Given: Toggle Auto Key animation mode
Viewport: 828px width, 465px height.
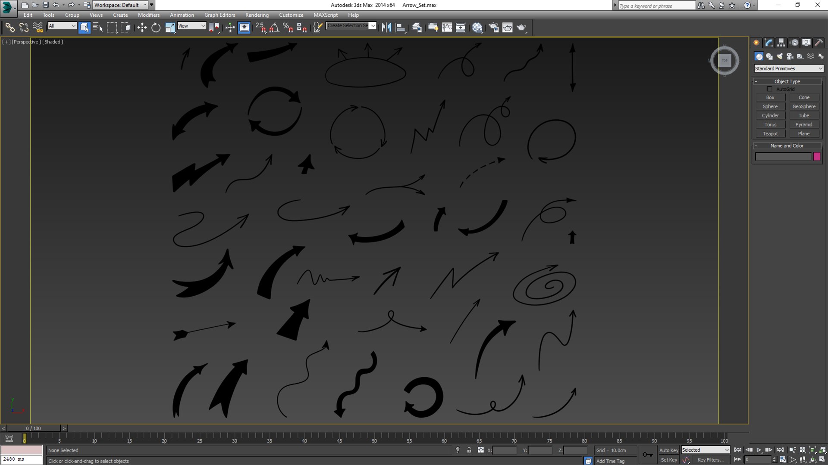Looking at the screenshot, I should (x=668, y=450).
